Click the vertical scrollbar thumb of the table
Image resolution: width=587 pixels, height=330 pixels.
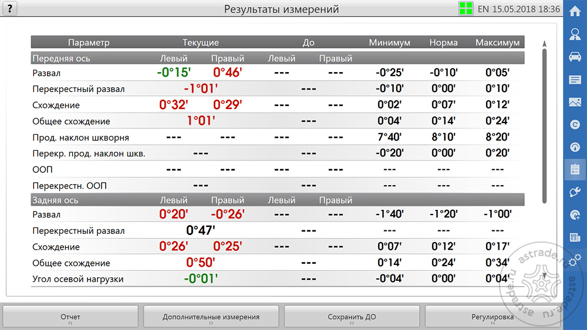click(x=544, y=126)
